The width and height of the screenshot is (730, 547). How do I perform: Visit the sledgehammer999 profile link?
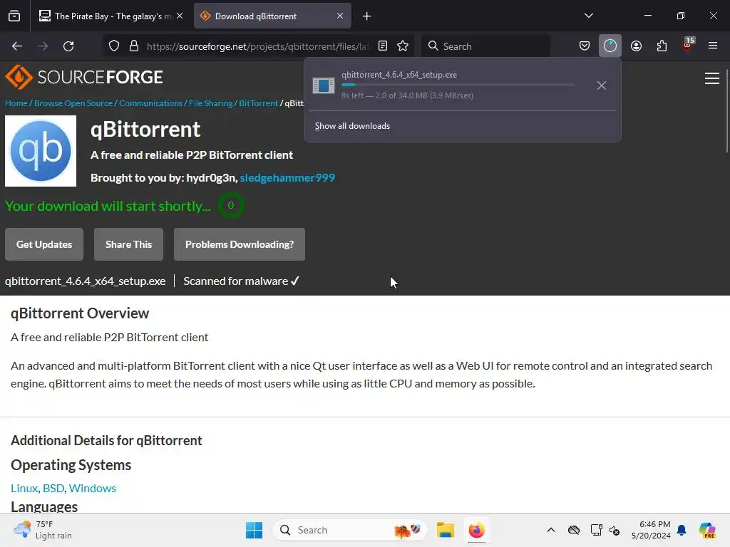287,177
